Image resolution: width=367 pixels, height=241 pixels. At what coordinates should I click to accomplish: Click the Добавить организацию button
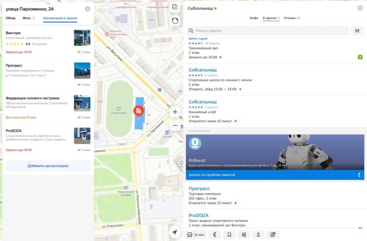pyautogui.click(x=48, y=166)
